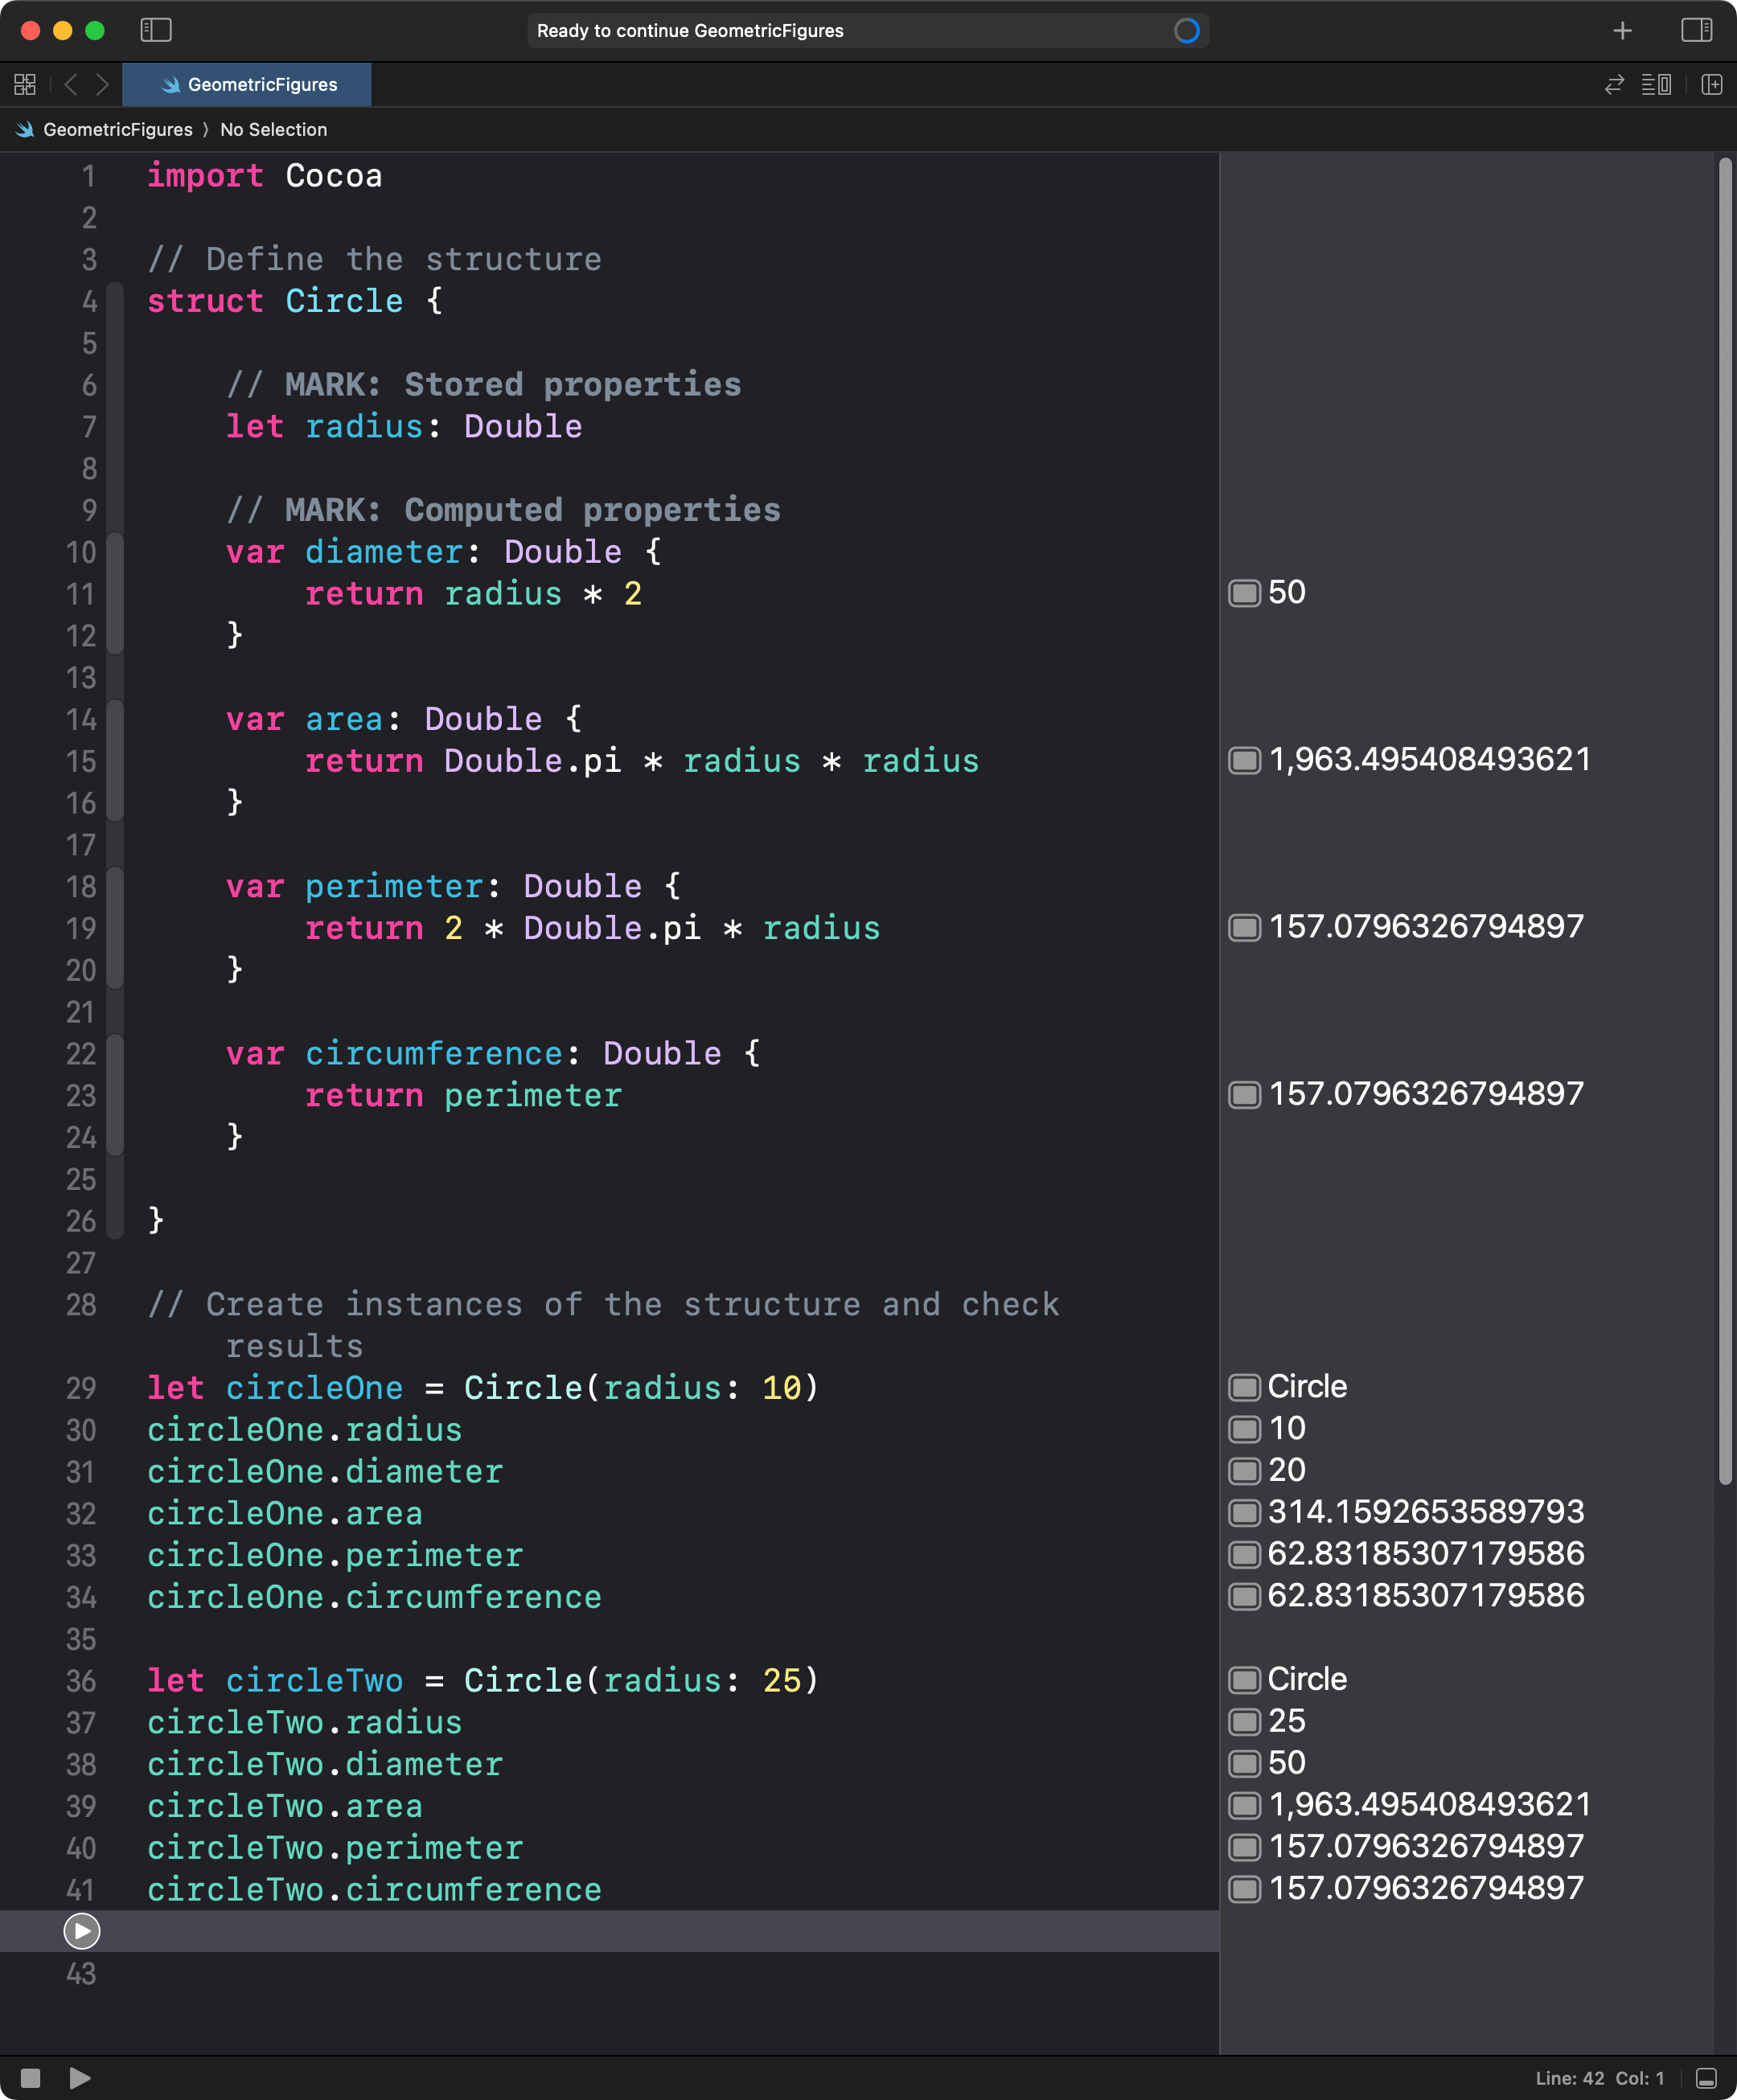The height and width of the screenshot is (2100, 1737).
Task: Toggle the right inspector panel
Action: click(1696, 30)
